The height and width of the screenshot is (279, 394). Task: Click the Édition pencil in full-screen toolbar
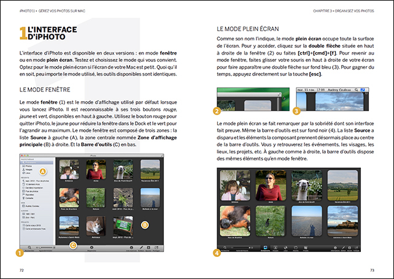343,248
